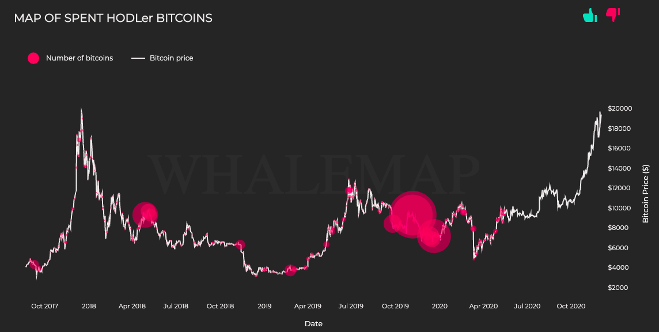Click the small bubble near November 2018
This screenshot has width=659, height=332.
pyautogui.click(x=240, y=244)
